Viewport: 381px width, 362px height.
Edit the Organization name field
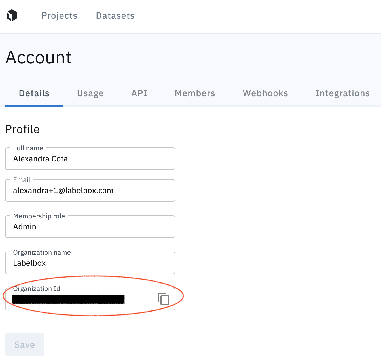[x=90, y=263]
